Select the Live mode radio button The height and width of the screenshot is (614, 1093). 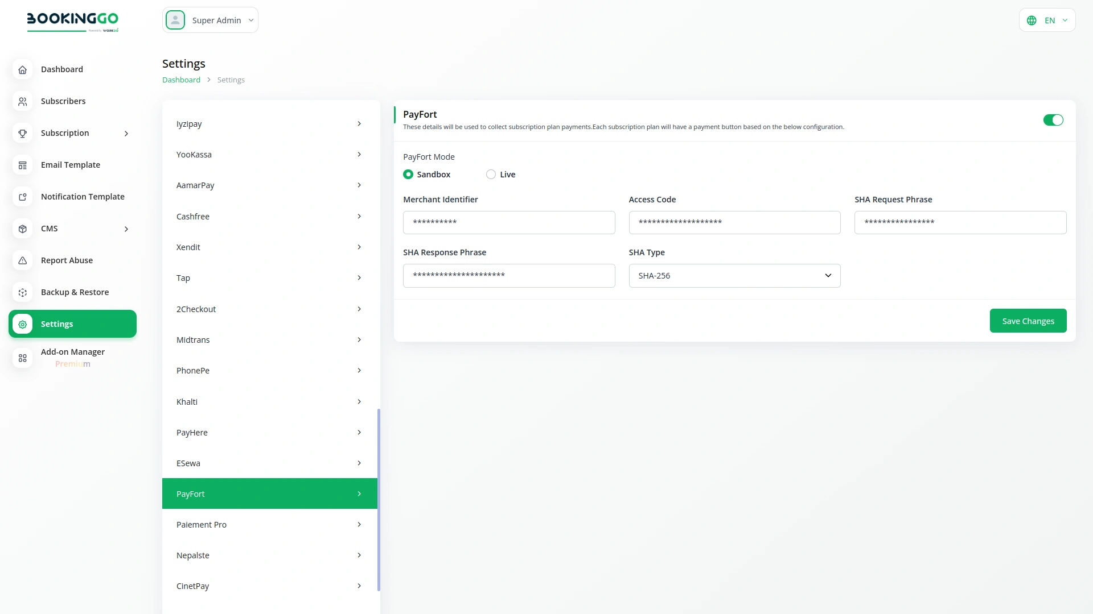click(491, 174)
